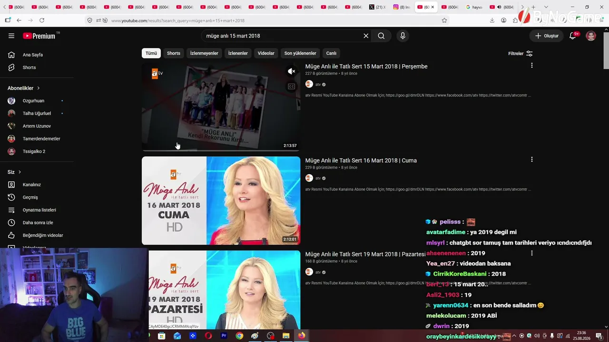Click the Oluştur create button
Screen dimensions: 609x342
pyautogui.click(x=547, y=36)
